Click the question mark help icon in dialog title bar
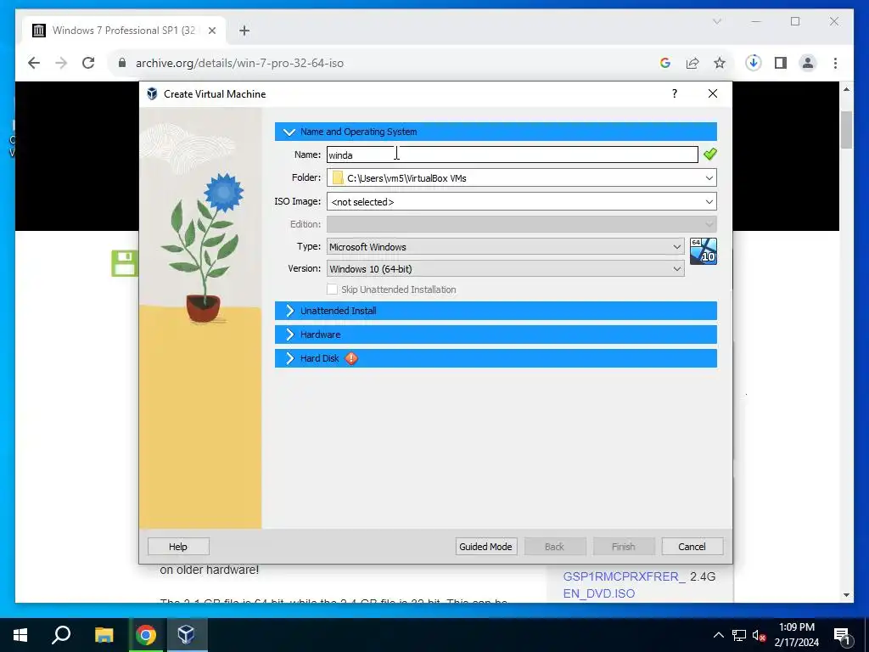The width and height of the screenshot is (869, 652). (675, 93)
